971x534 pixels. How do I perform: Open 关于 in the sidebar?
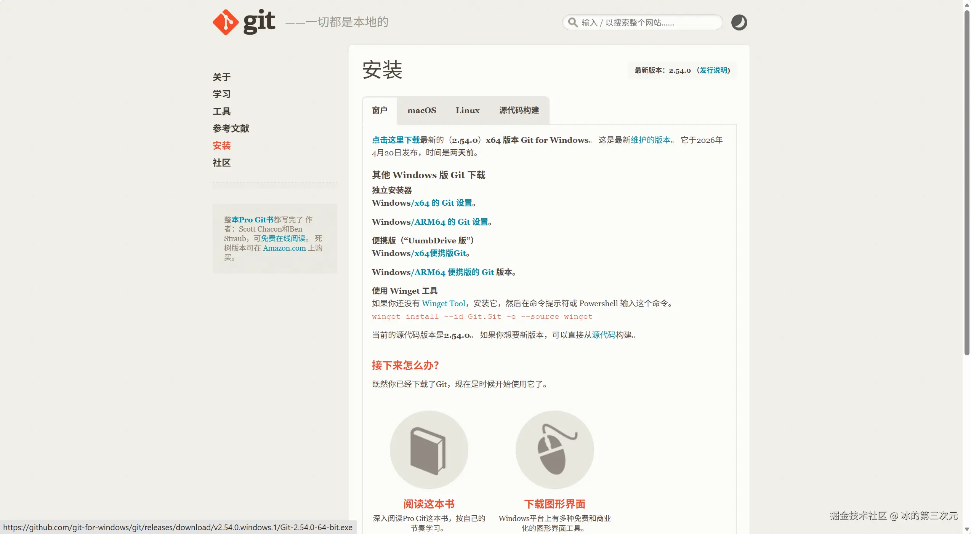pos(221,77)
